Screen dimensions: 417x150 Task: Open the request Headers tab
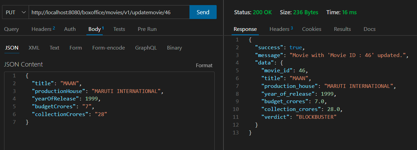coord(43,29)
